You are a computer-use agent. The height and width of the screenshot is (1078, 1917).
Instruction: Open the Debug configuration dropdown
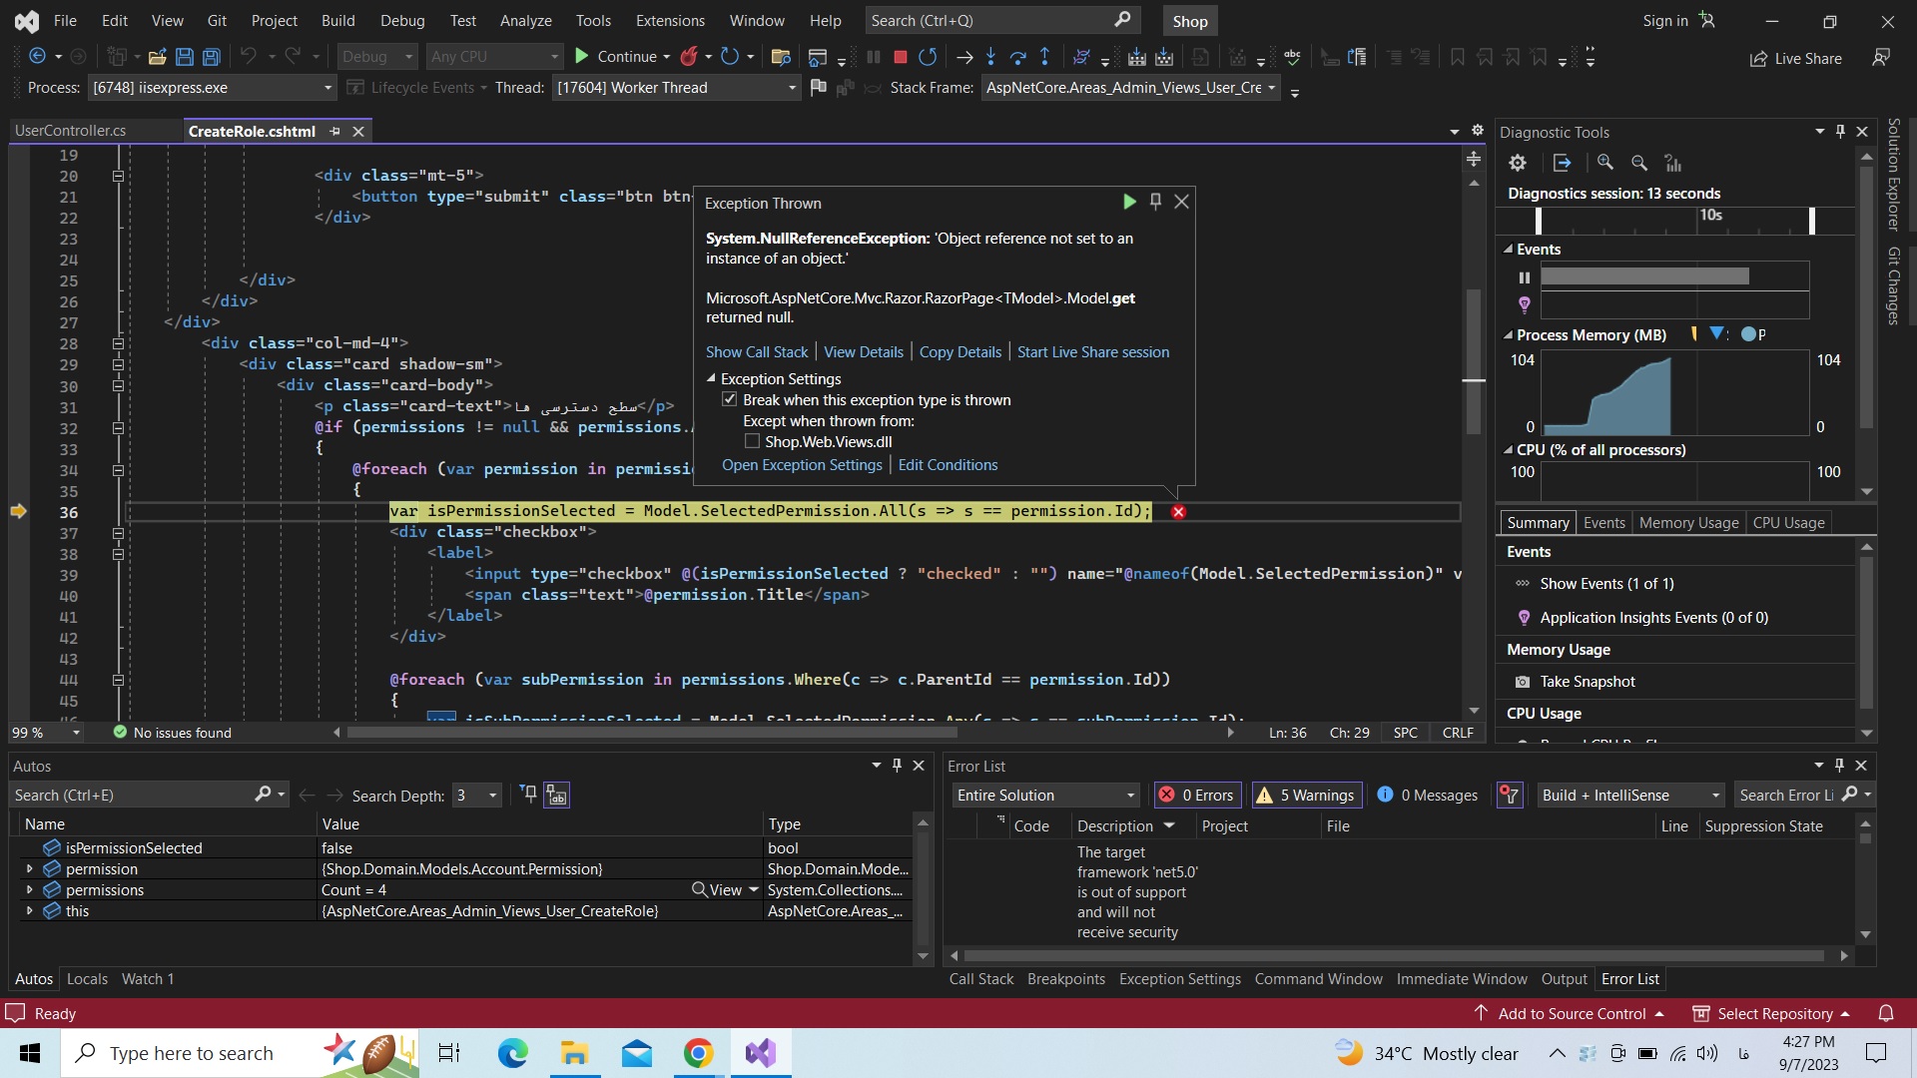pos(376,57)
